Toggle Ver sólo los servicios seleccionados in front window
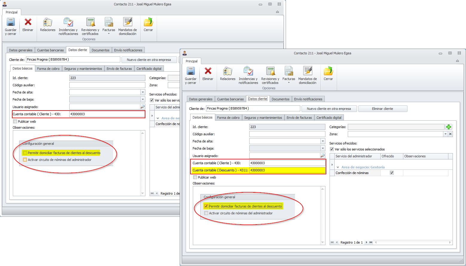Screen dimensions: 466x266 pos(332,149)
